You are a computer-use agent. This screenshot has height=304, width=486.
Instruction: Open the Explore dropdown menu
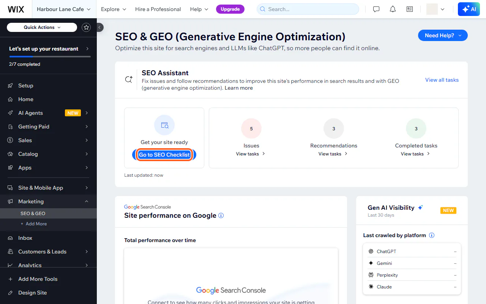[114, 9]
